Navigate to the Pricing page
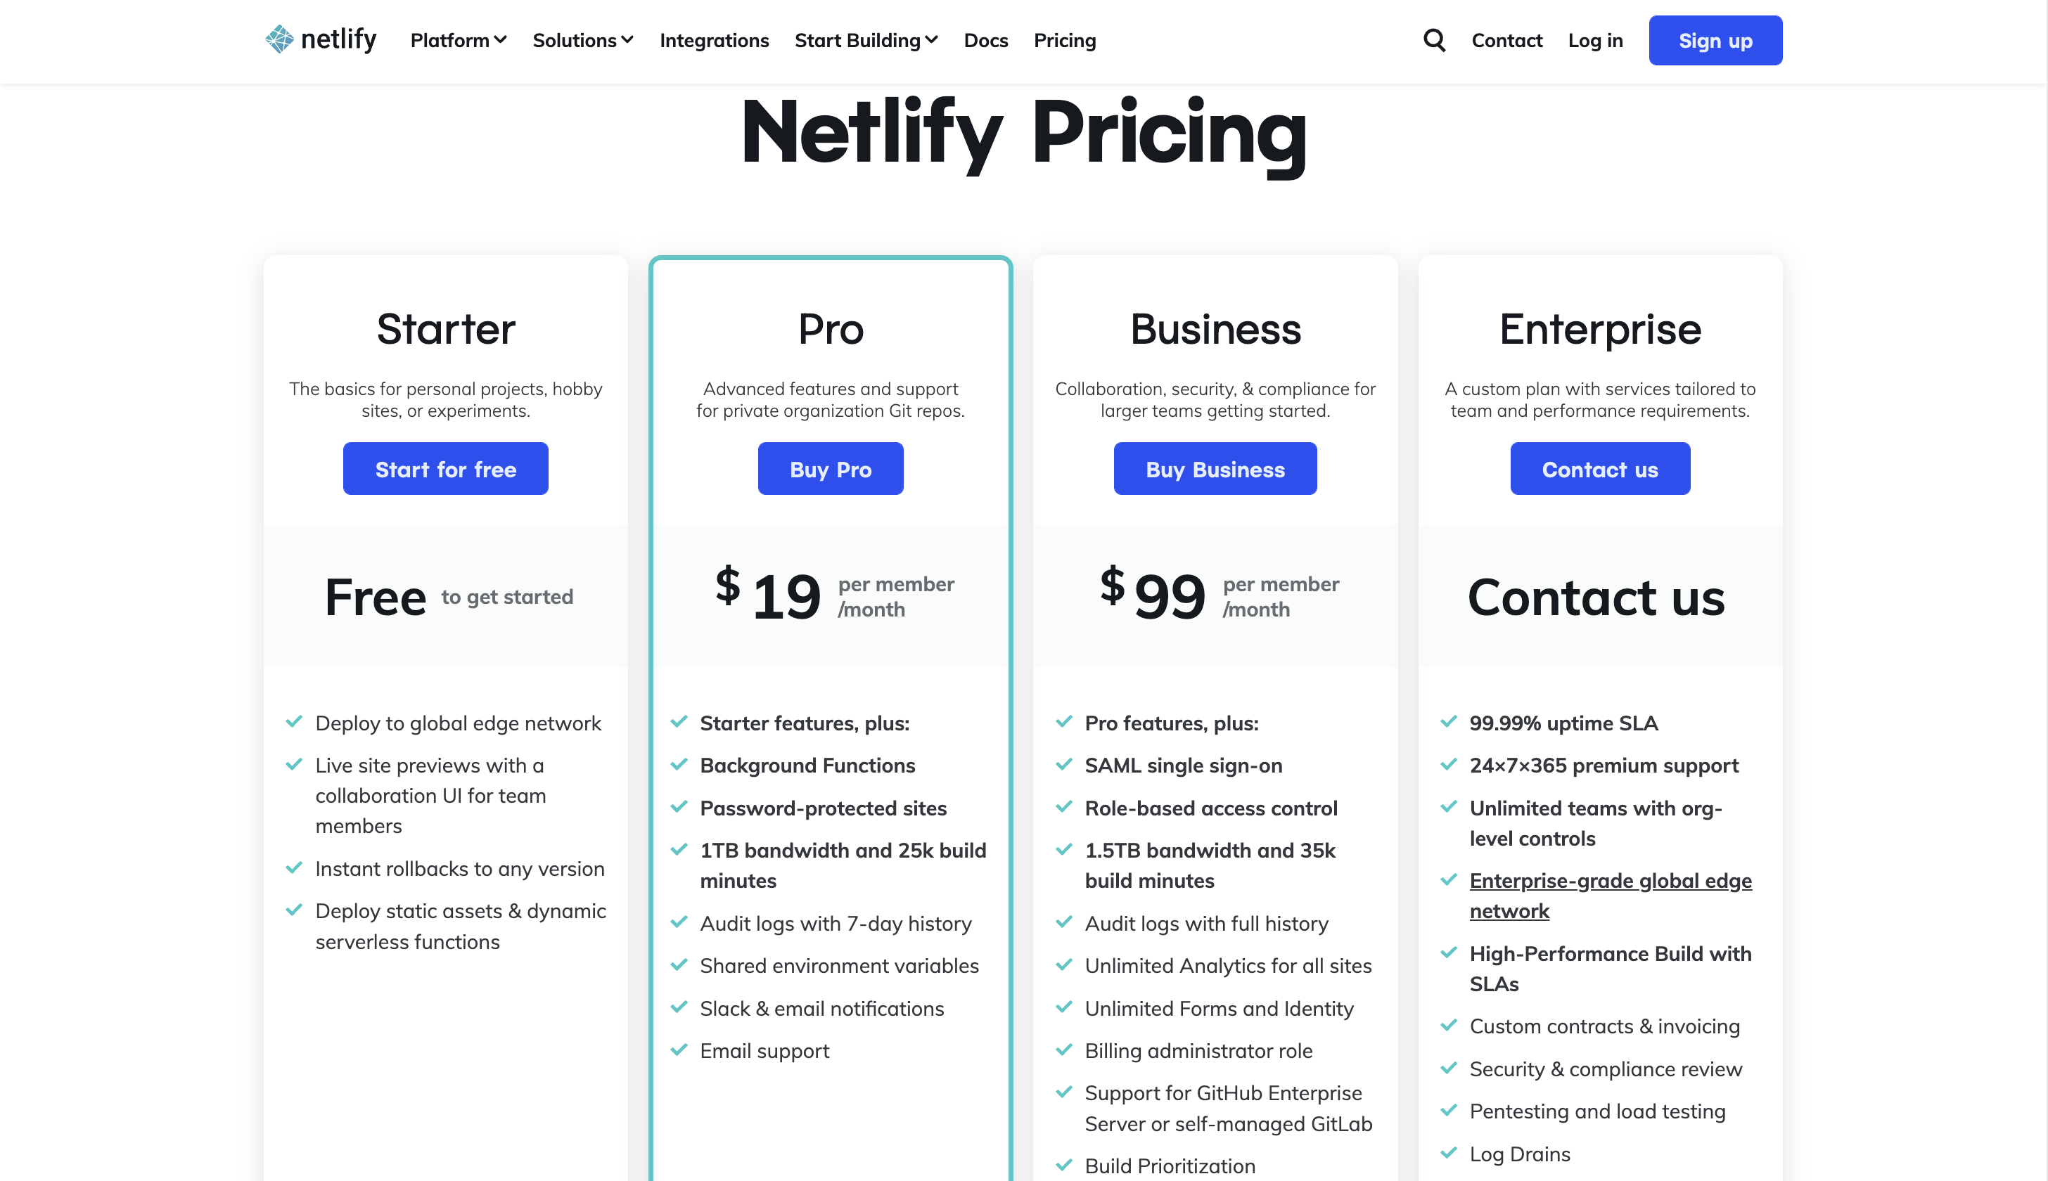Viewport: 2048px width, 1181px height. coord(1065,39)
